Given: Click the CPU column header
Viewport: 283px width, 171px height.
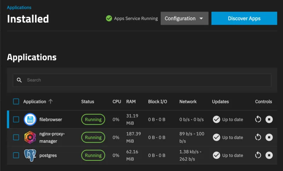Looking at the screenshot, I should (x=117, y=102).
